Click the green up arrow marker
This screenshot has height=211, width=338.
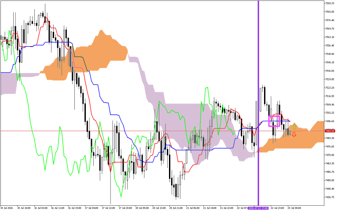pos(294,127)
